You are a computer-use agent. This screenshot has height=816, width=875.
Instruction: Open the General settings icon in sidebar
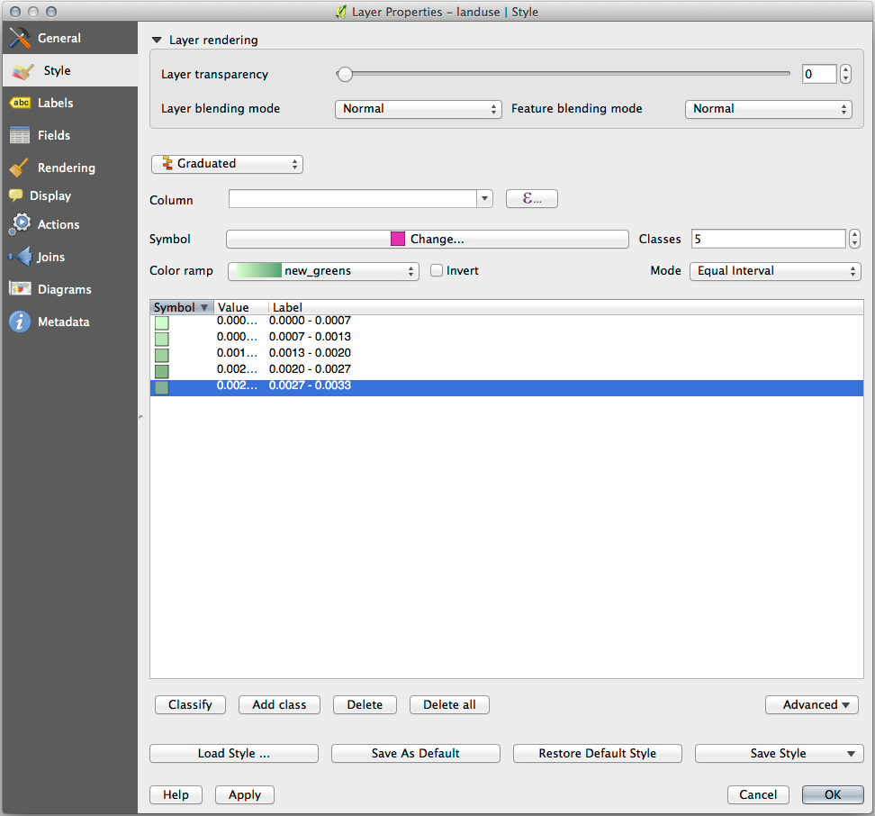point(20,38)
